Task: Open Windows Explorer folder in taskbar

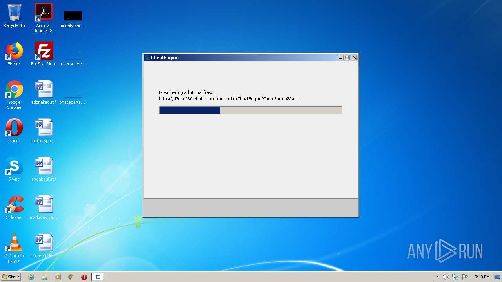Action: 44,277
